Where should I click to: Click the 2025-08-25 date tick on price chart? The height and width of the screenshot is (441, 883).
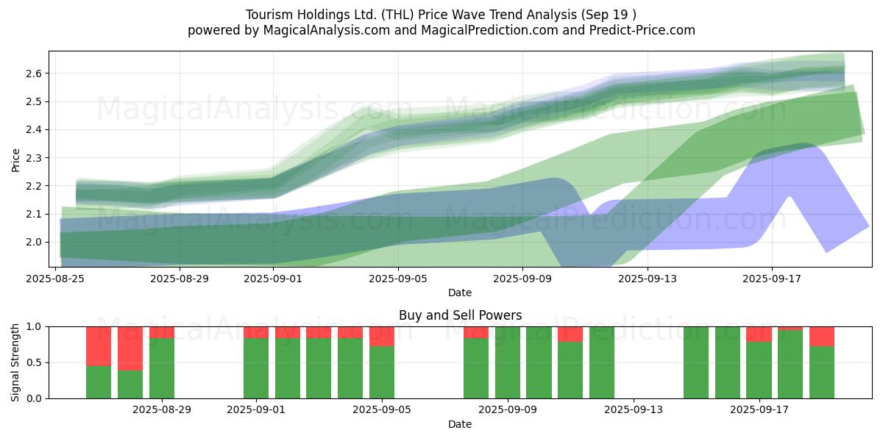(57, 279)
